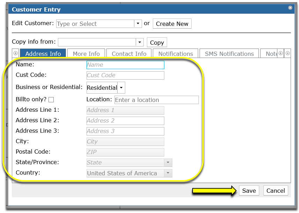The width and height of the screenshot is (299, 213).
Task: Open the SMS Notifications tab
Action: click(229, 54)
